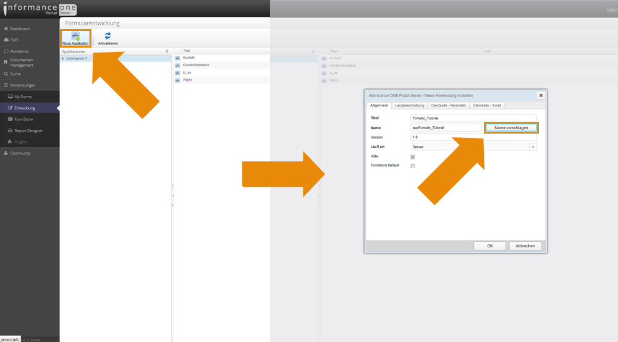The height and width of the screenshot is (342, 618).
Task: Click the Kundenfeedback row form icon
Action: (177, 66)
